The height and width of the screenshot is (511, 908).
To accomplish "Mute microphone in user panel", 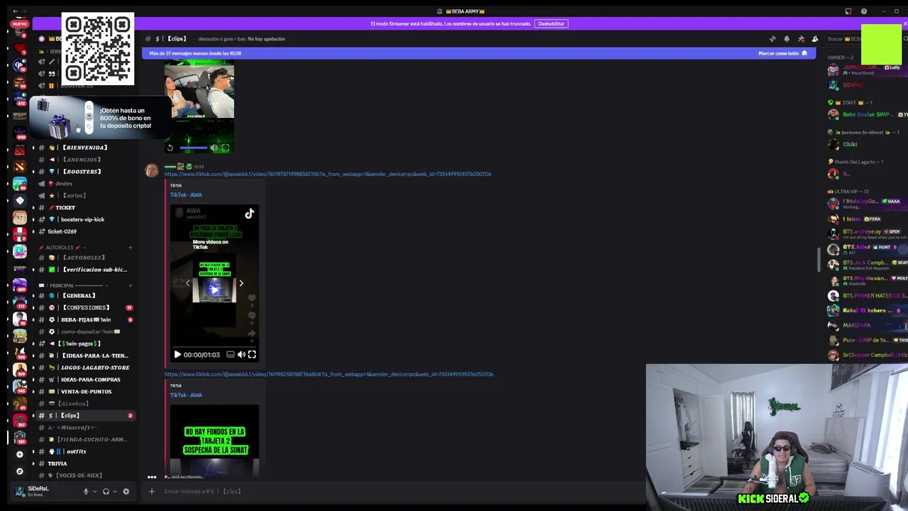I will [86, 491].
